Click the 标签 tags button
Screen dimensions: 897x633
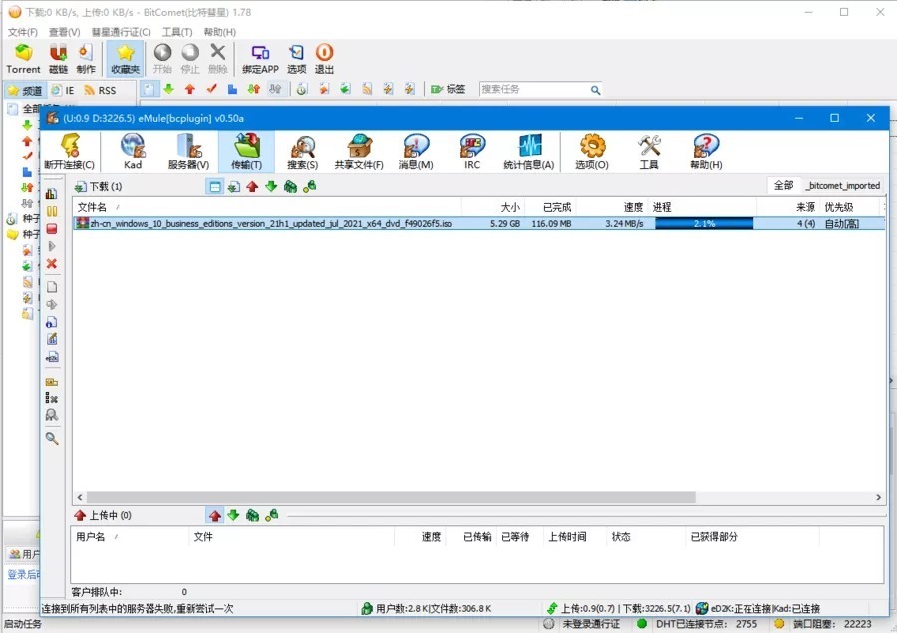448,90
